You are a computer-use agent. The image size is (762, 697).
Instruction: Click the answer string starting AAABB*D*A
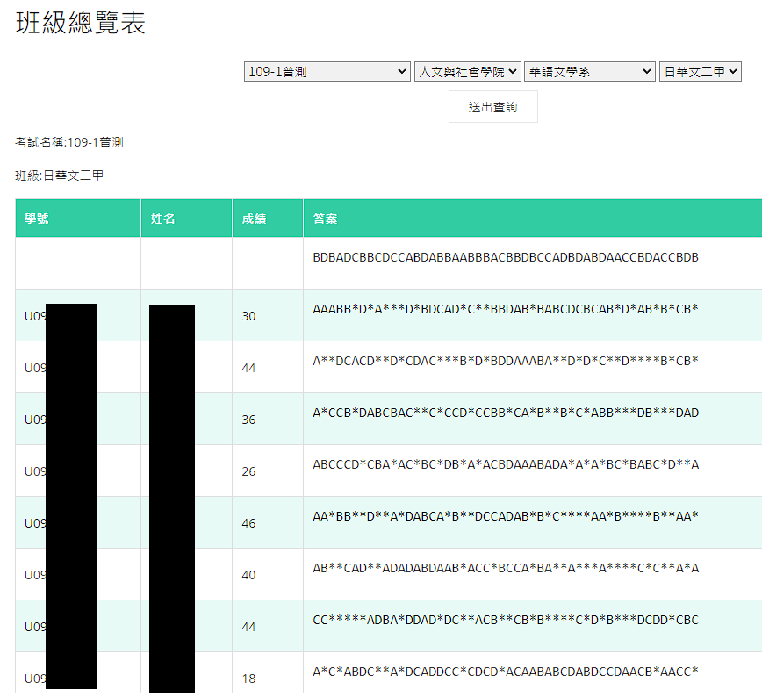pos(506,309)
